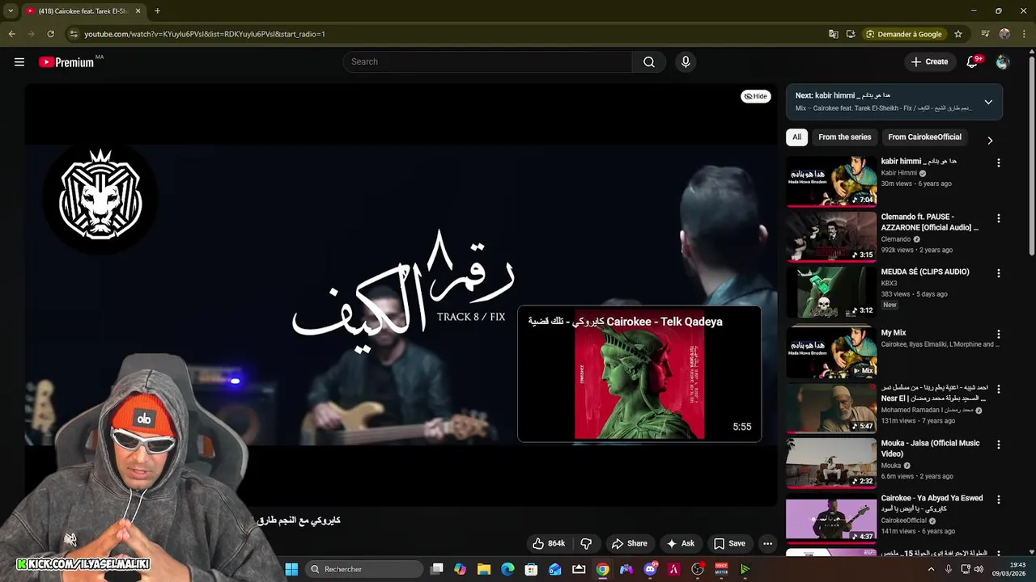Like the video with thumbs-up button

[x=549, y=543]
